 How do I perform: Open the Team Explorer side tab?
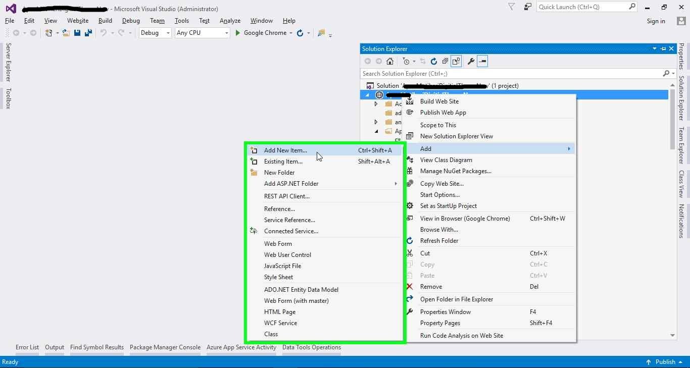(x=681, y=145)
